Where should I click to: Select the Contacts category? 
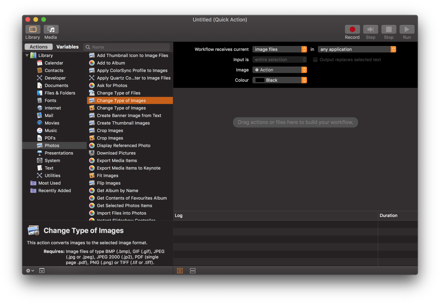pos(54,71)
